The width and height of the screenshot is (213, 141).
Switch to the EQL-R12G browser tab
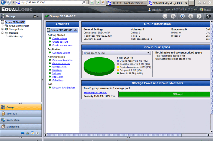[127, 3]
